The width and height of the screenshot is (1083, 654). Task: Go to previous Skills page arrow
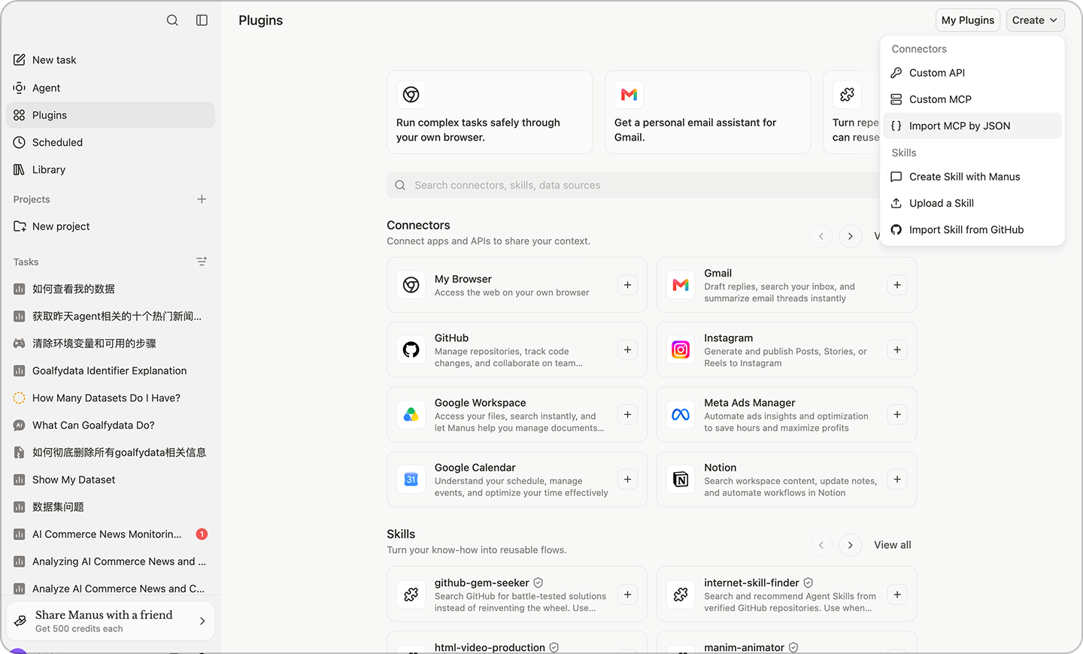[821, 545]
